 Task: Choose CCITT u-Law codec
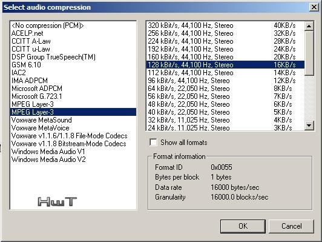pyautogui.click(x=73, y=49)
